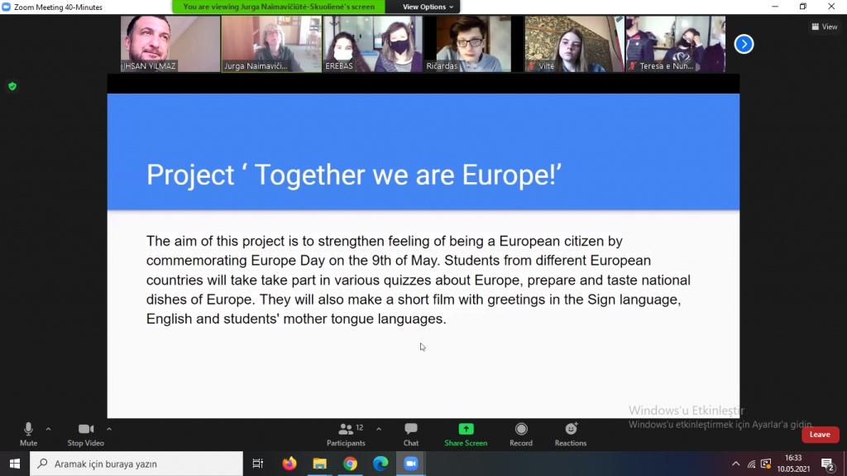Open the Chat panel
847x476 pixels.
coord(410,433)
